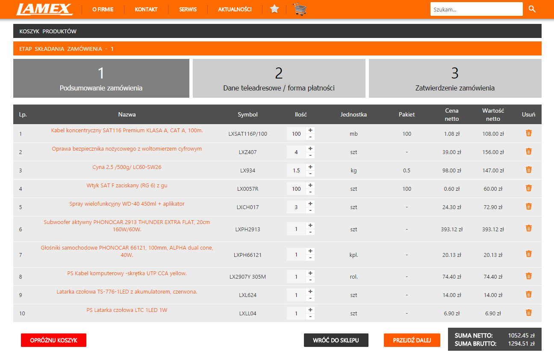Click the favorites star icon in header

pos(274,9)
